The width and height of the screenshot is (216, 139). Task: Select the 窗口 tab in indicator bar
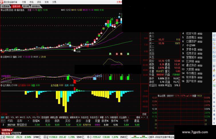point(7,117)
